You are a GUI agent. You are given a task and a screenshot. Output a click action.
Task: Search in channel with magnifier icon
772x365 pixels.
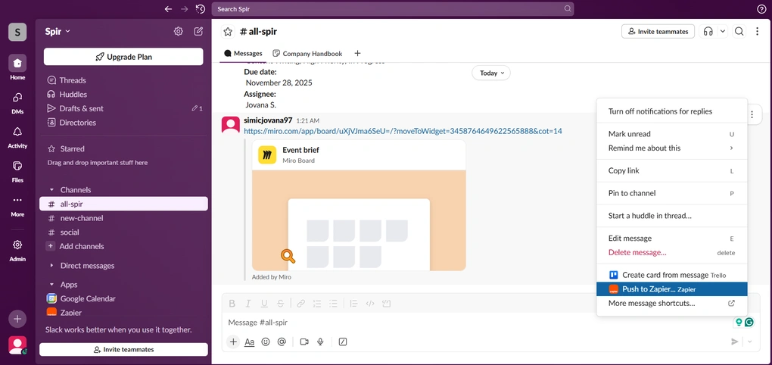pos(739,32)
